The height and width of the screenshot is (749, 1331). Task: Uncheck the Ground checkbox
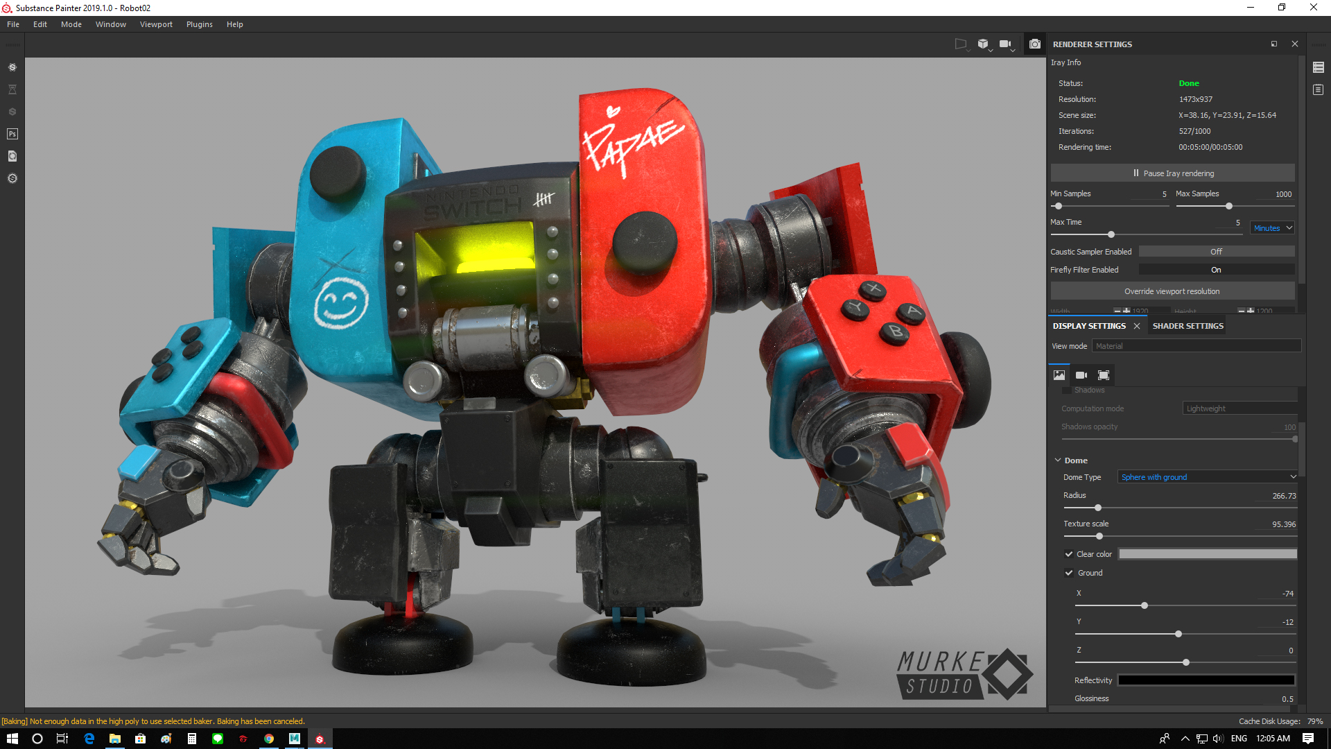pos(1069,573)
